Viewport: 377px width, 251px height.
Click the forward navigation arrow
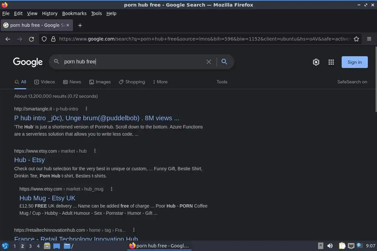(x=20, y=39)
